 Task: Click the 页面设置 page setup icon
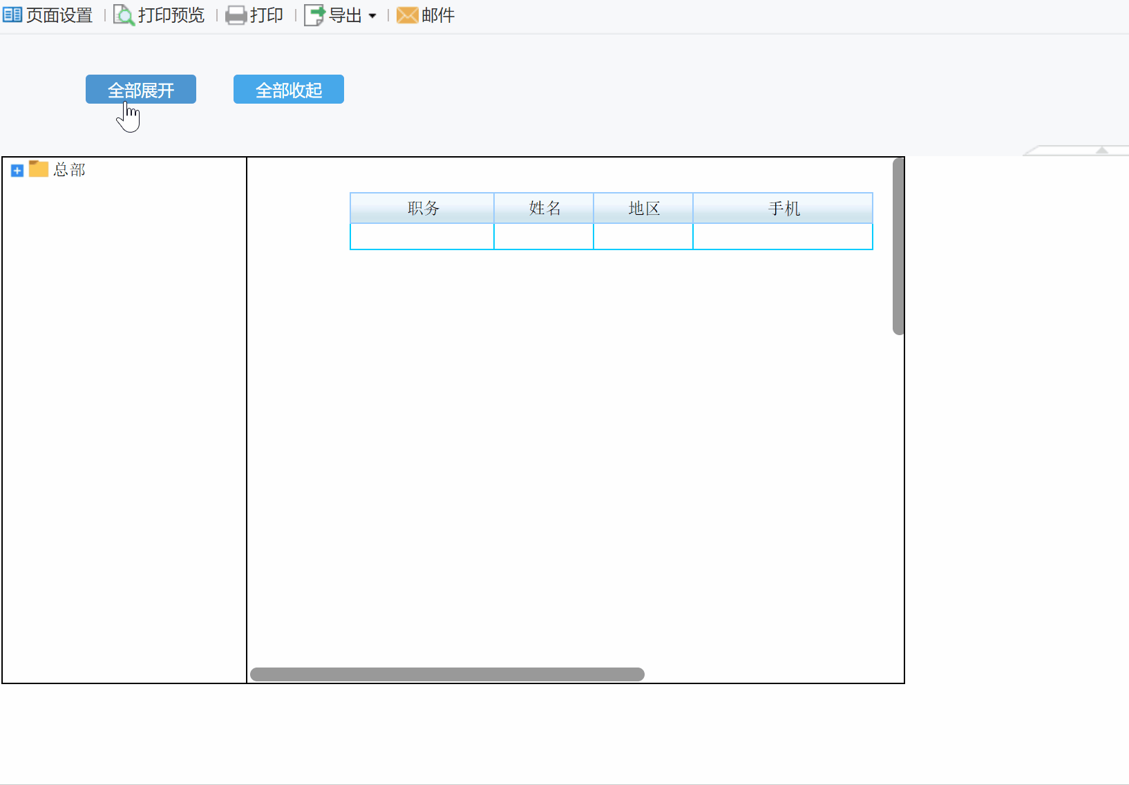(12, 15)
